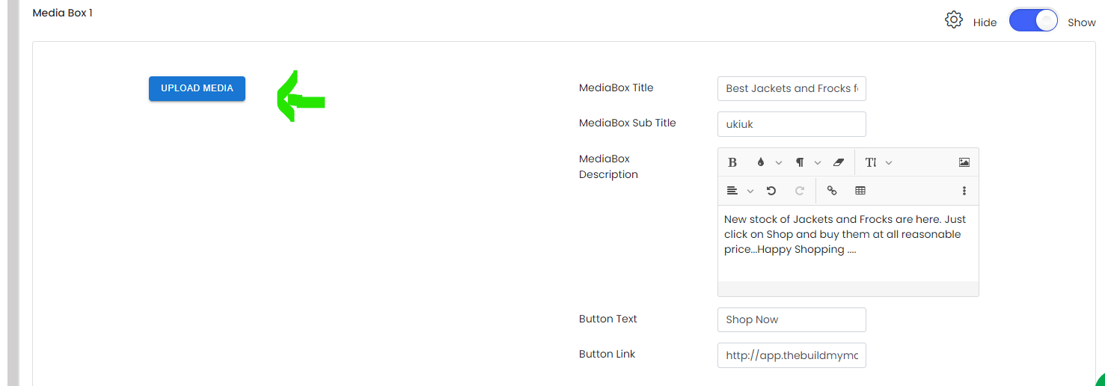Select the paragraph format icon
Screen dimensions: 1105x386
(x=800, y=162)
